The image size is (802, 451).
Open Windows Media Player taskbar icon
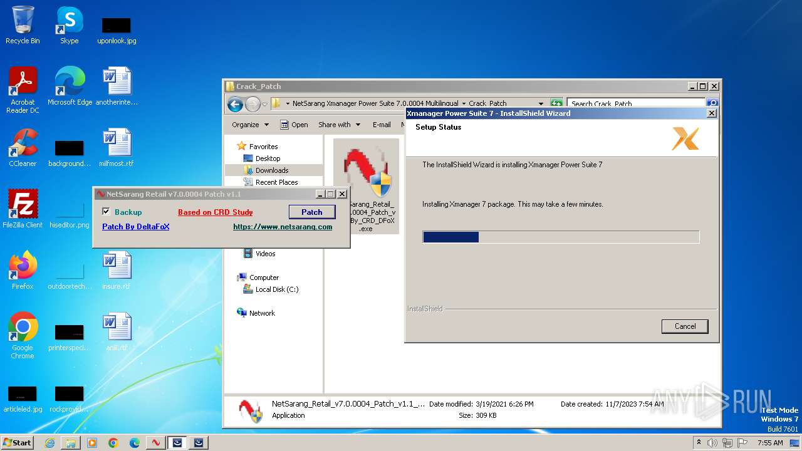92,443
